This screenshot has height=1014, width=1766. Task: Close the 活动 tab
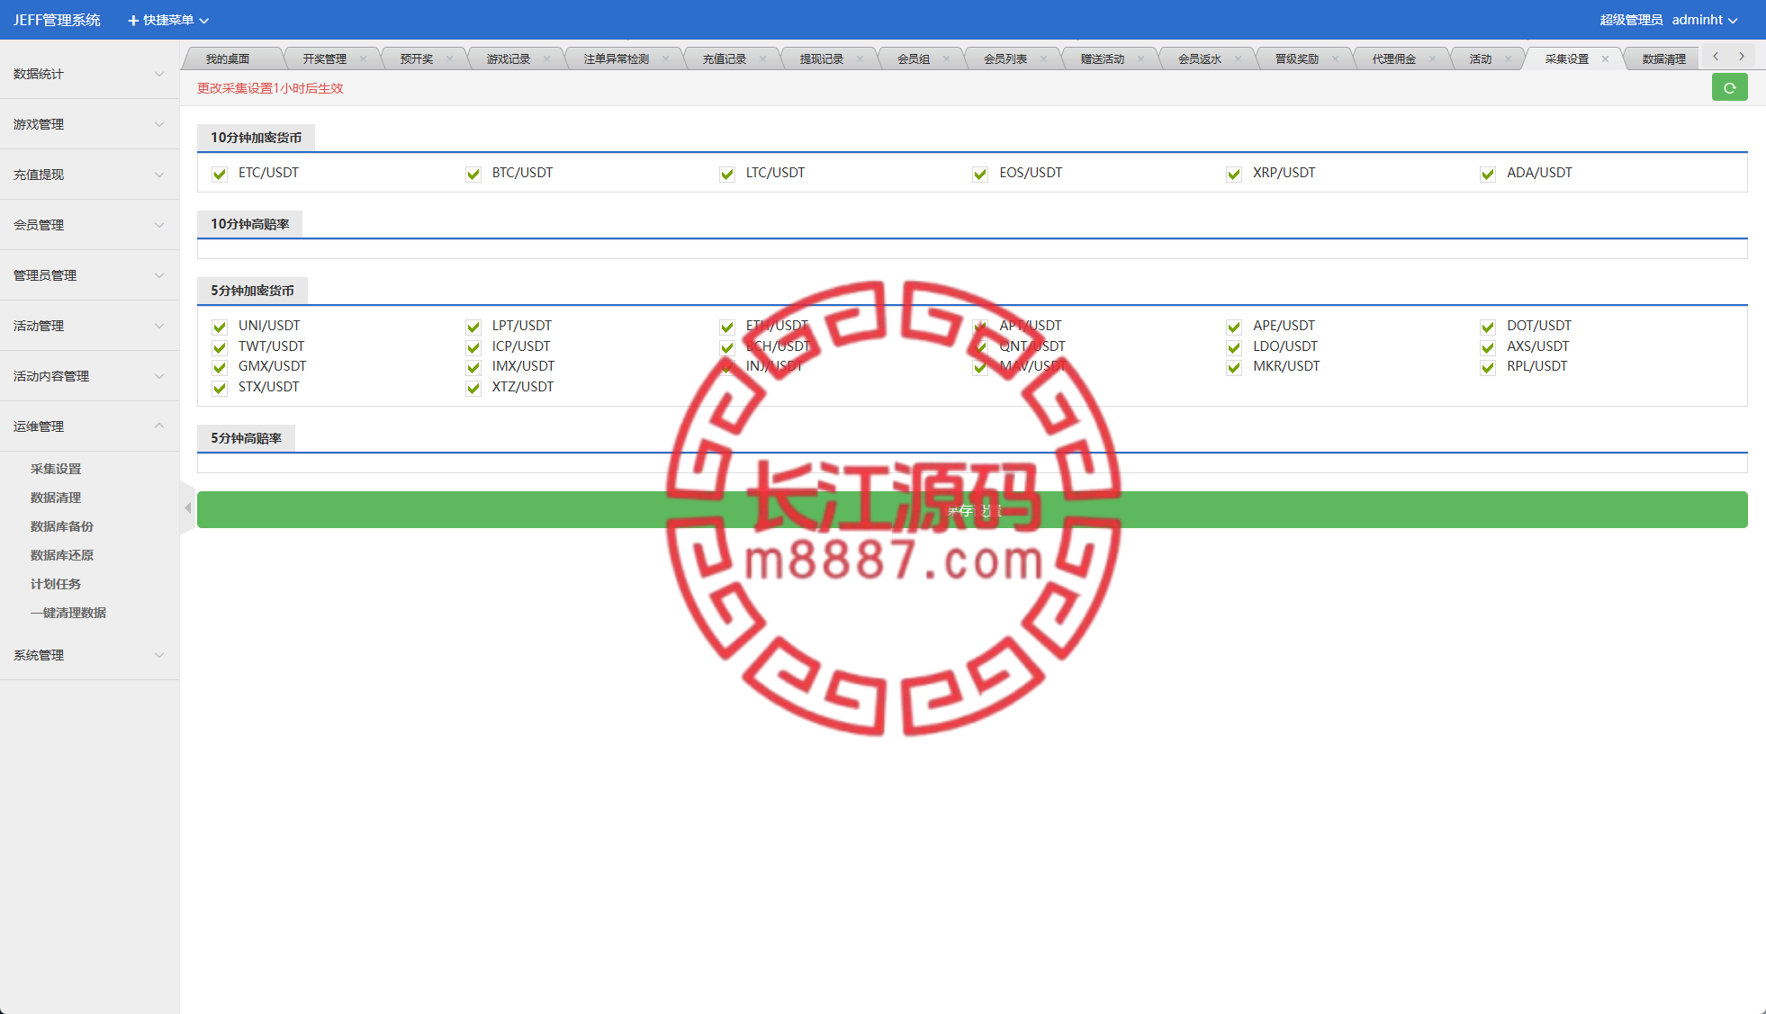(x=1508, y=59)
